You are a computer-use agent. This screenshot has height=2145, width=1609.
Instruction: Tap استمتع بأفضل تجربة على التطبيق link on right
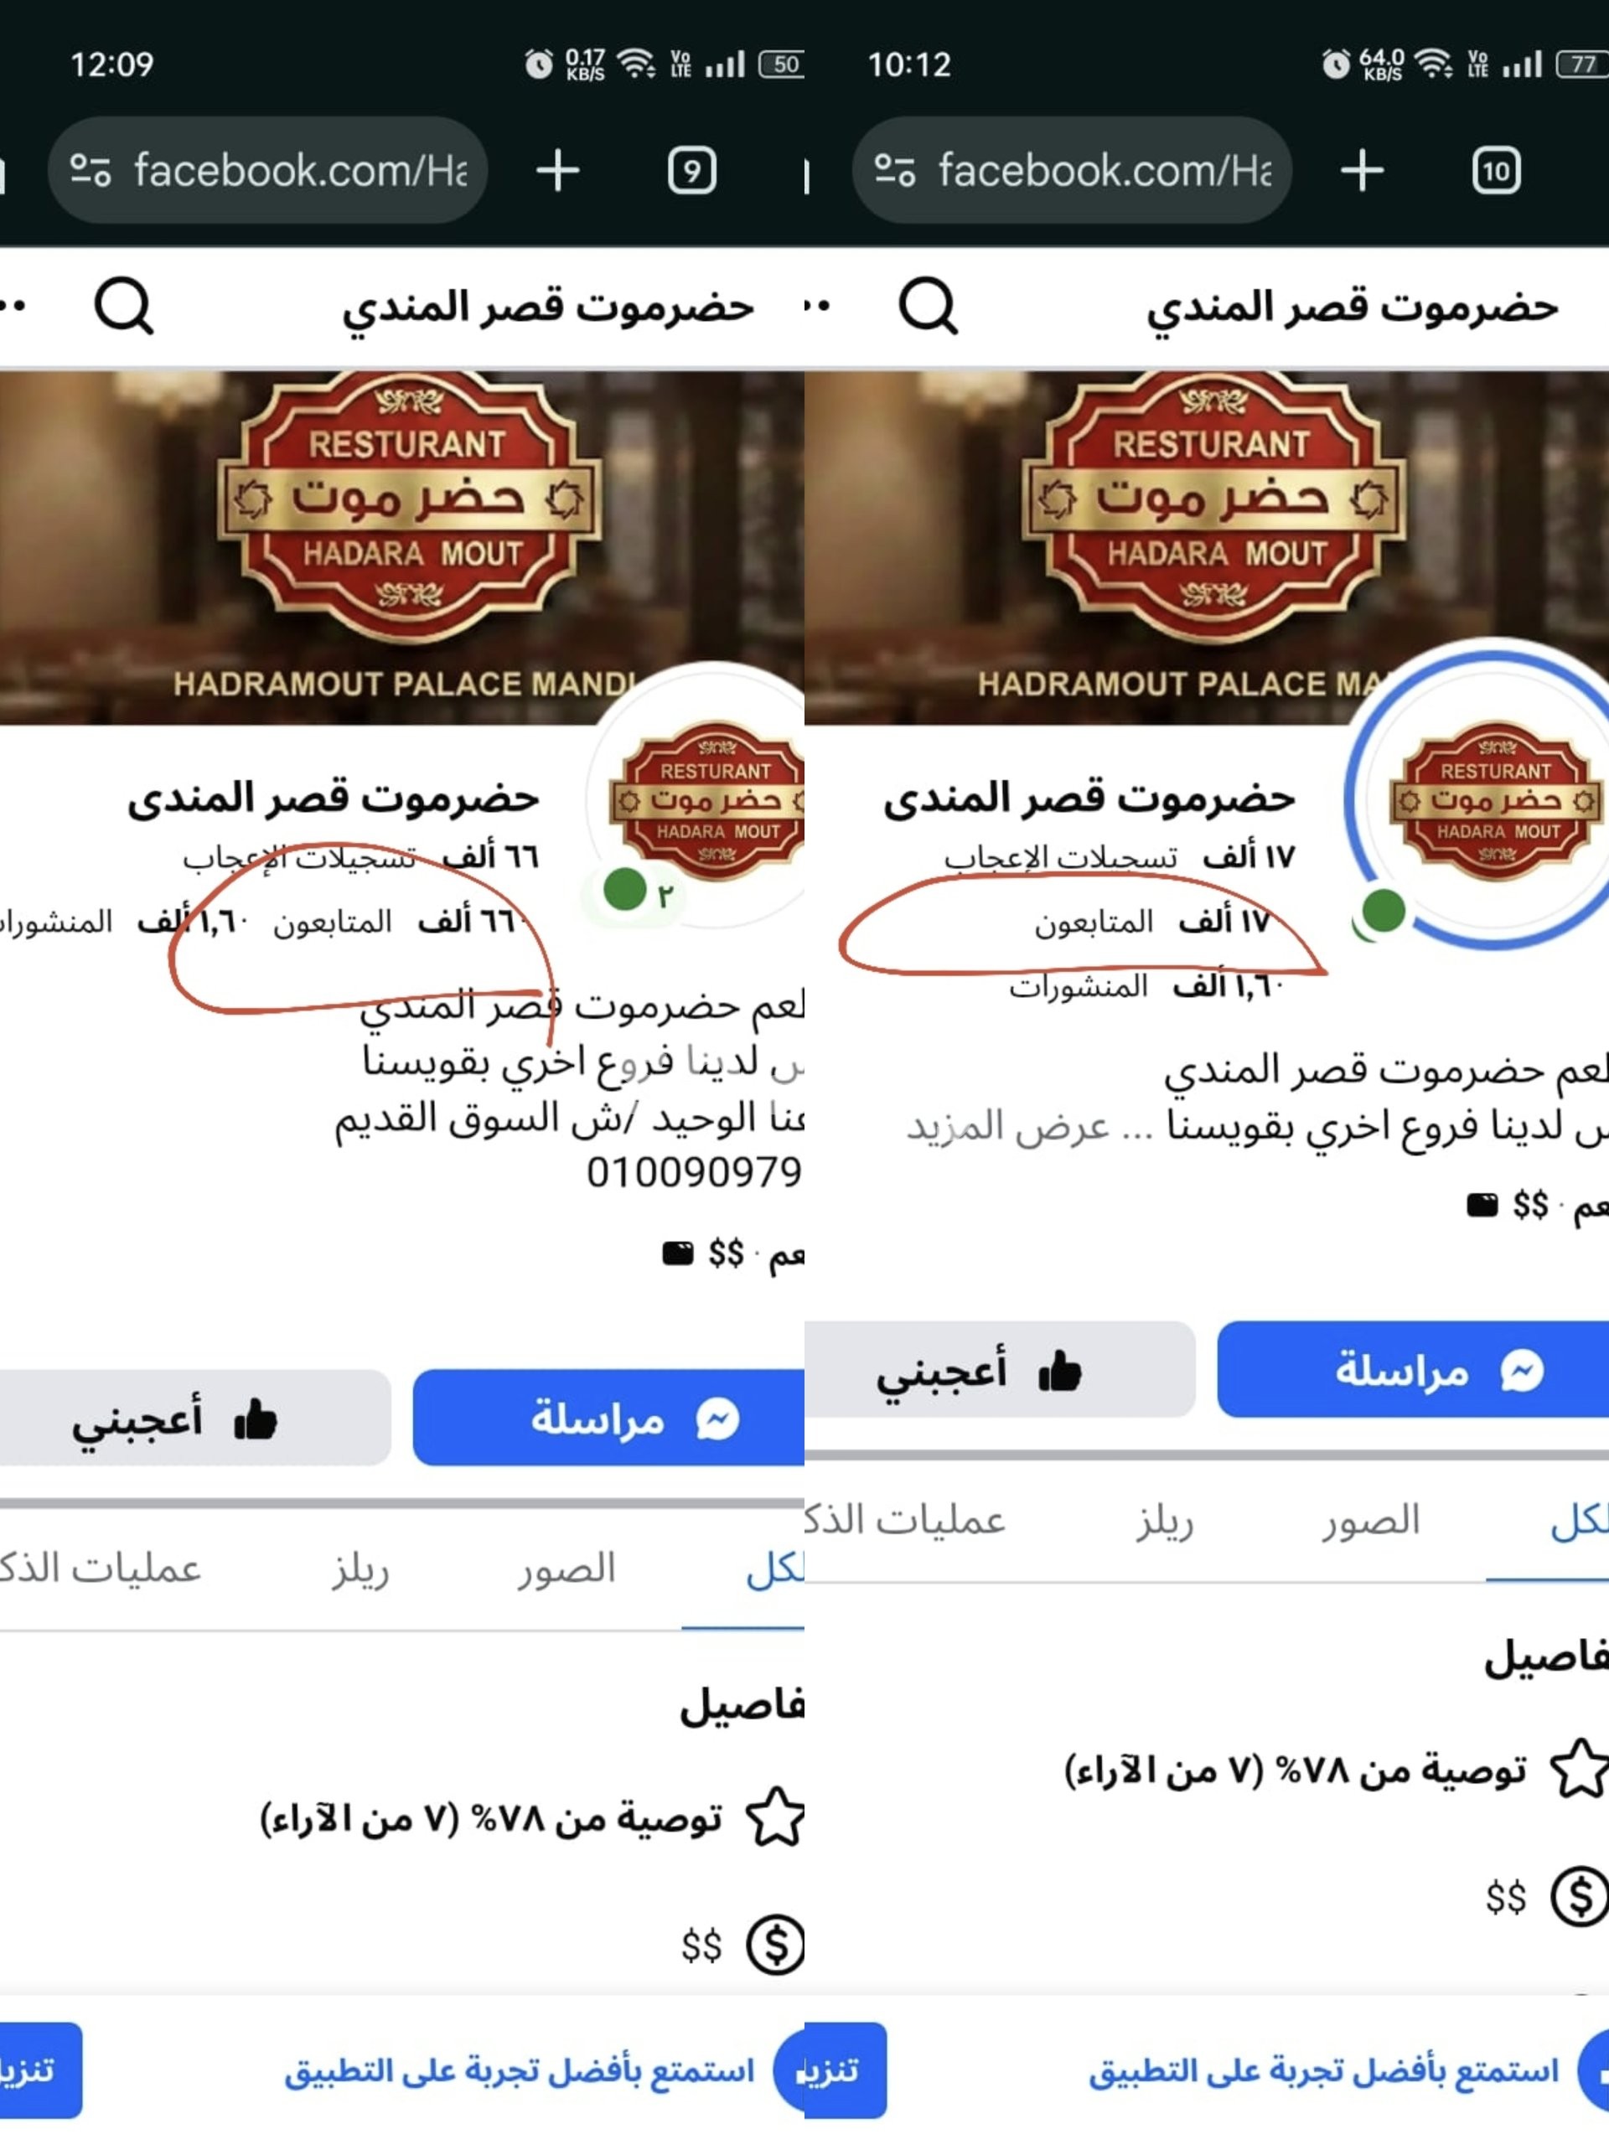pos(1324,2070)
